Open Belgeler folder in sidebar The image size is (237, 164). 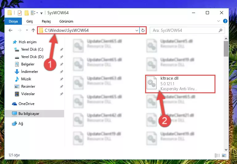click(x=28, y=64)
